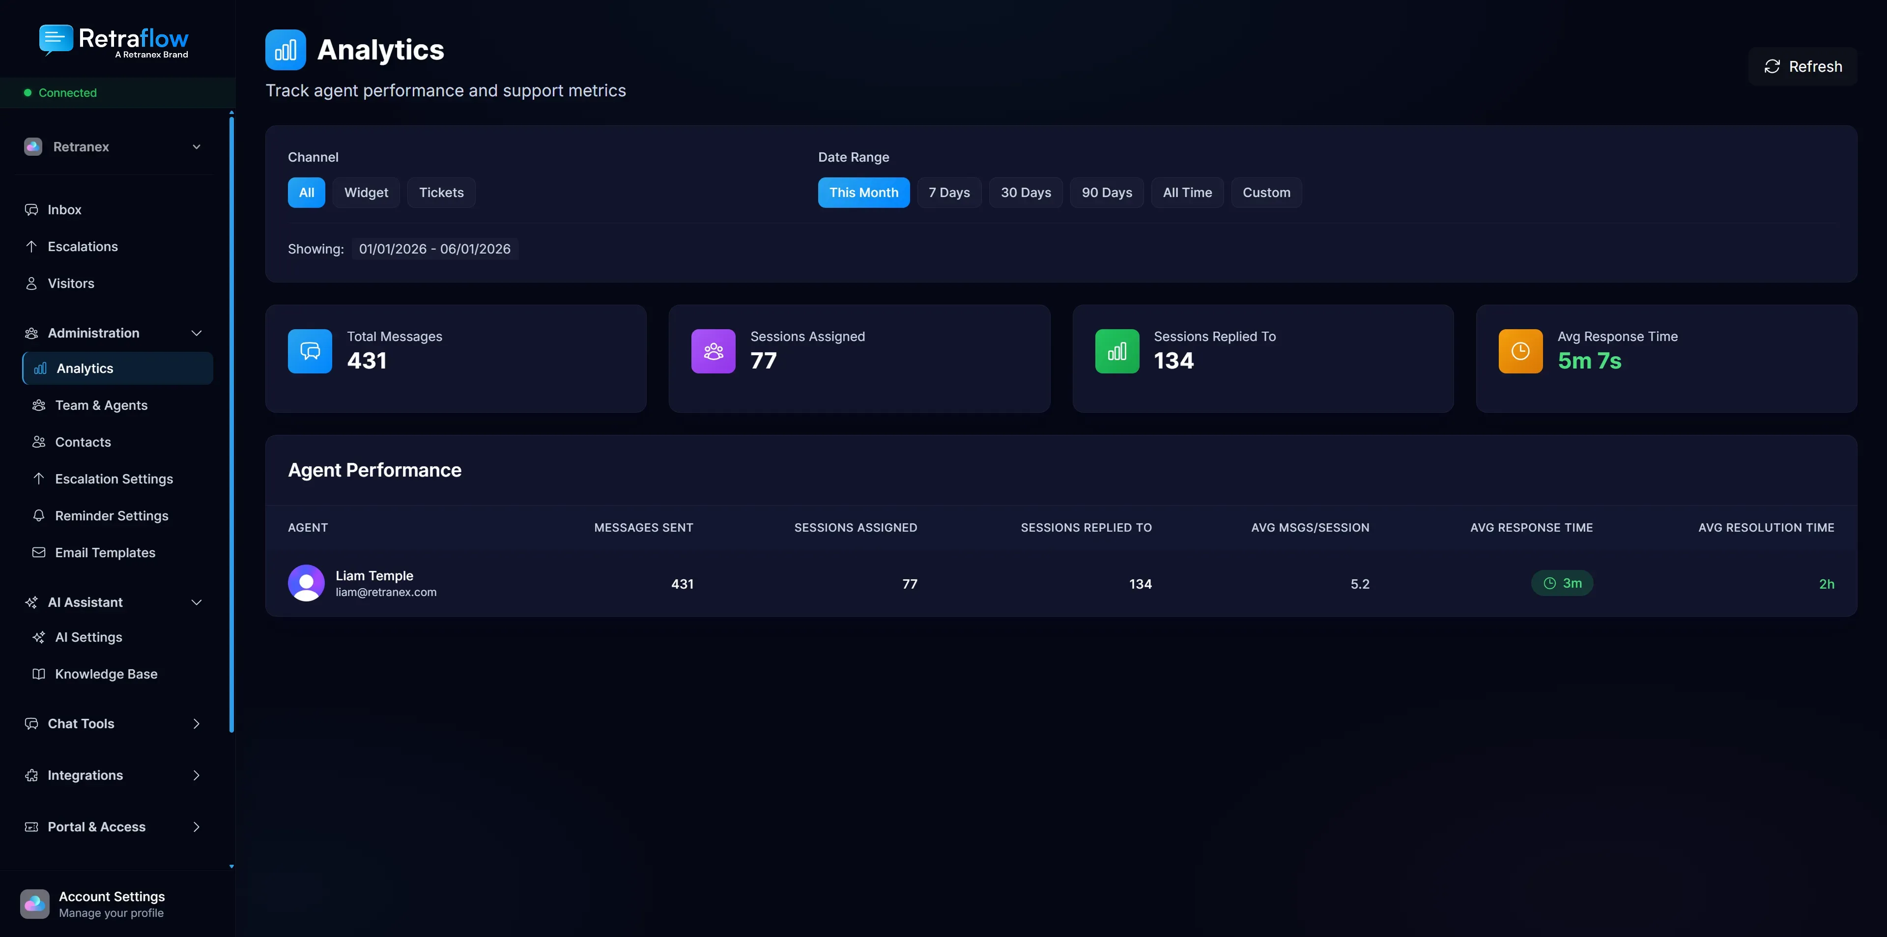Open Visitors from the sidebar
Viewport: 1887px width, 937px height.
tap(70, 284)
